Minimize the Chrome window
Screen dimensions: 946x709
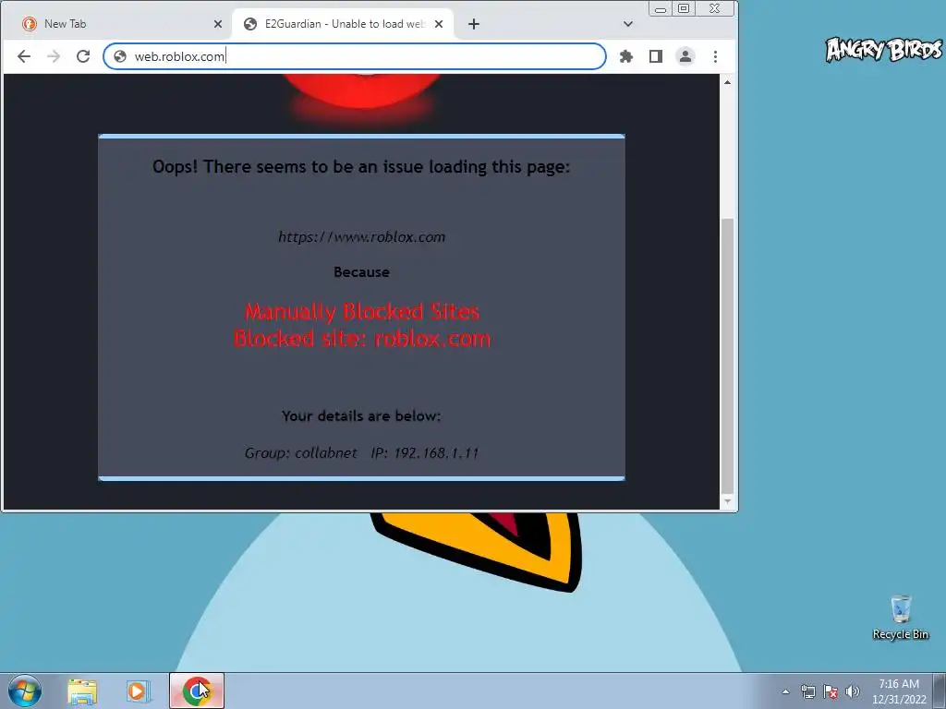coord(661,8)
